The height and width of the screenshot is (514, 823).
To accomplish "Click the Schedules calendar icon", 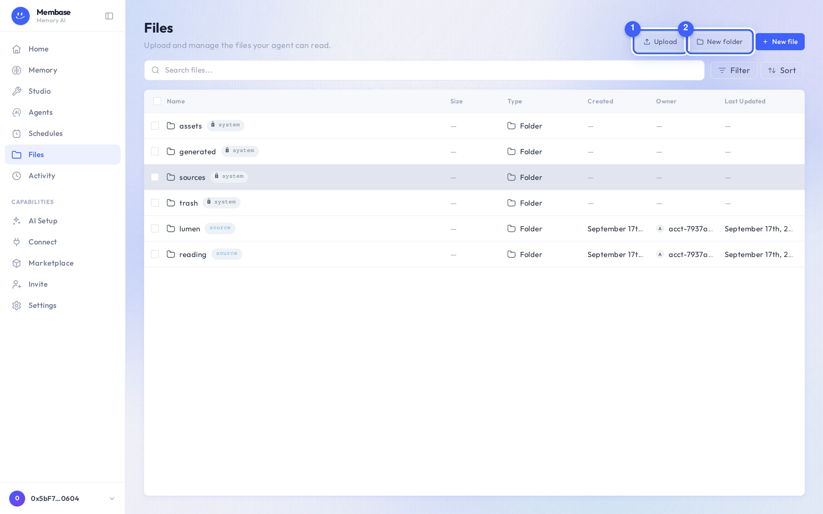I will [17, 133].
